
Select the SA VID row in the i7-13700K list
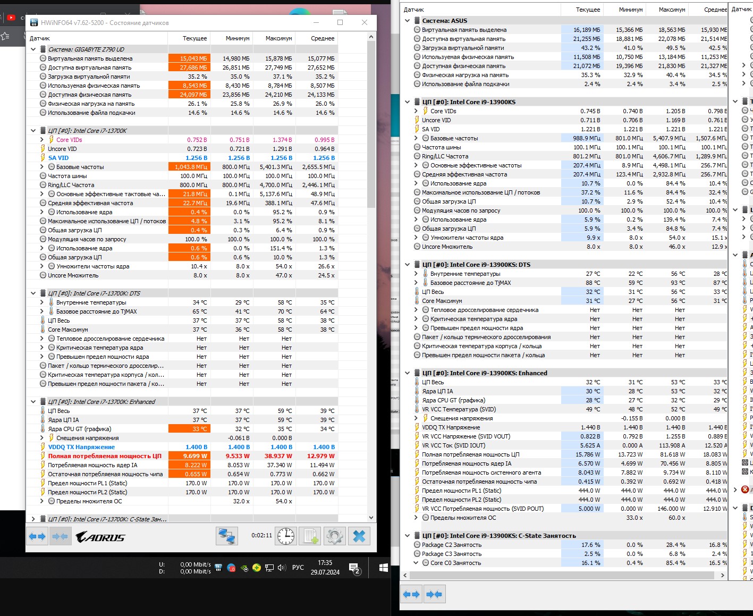(181, 158)
